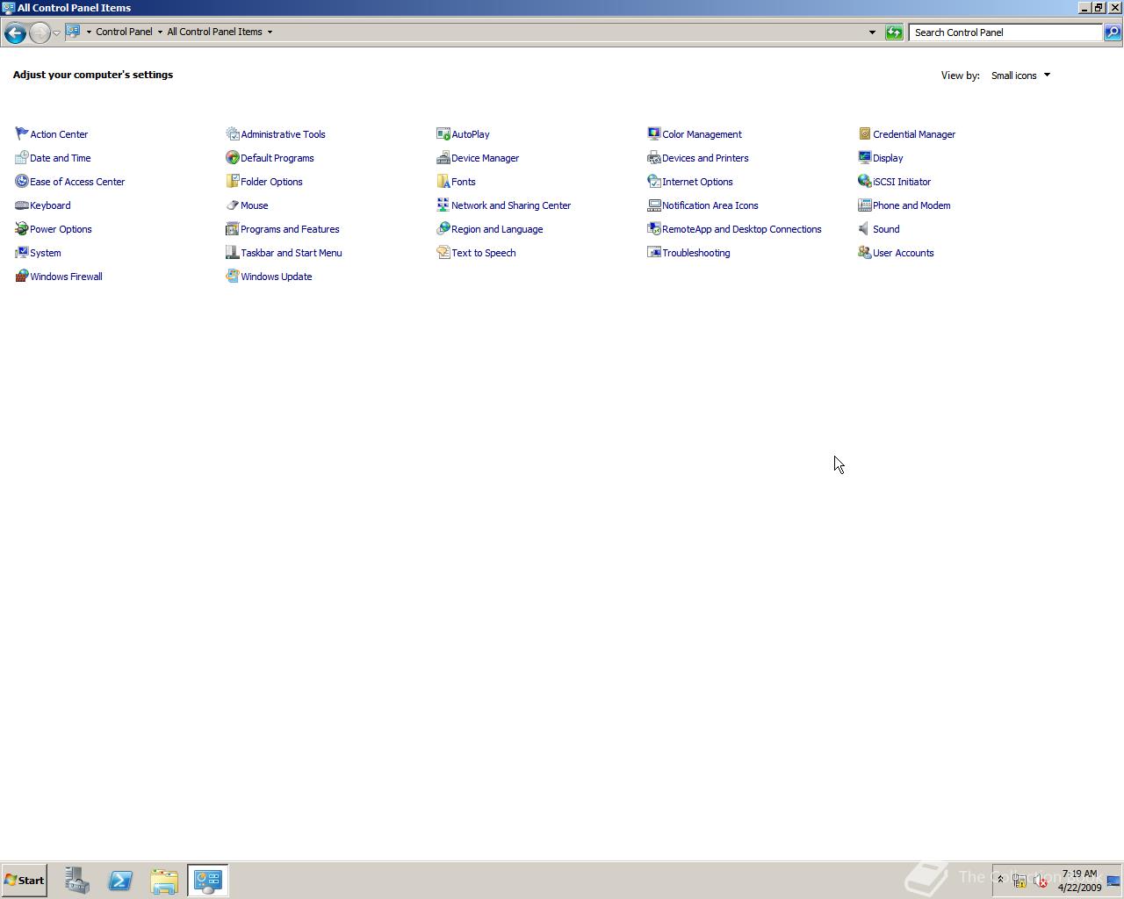The width and height of the screenshot is (1124, 899).
Task: Click the Fonts folder icon
Action: click(443, 182)
